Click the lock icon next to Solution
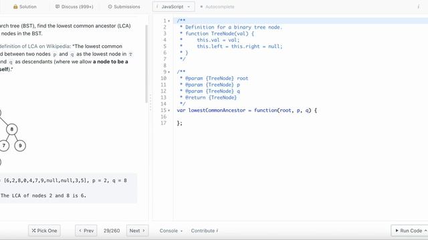 coord(15,7)
